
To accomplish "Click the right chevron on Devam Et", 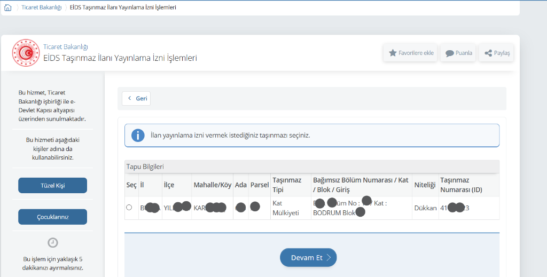I will [329, 257].
